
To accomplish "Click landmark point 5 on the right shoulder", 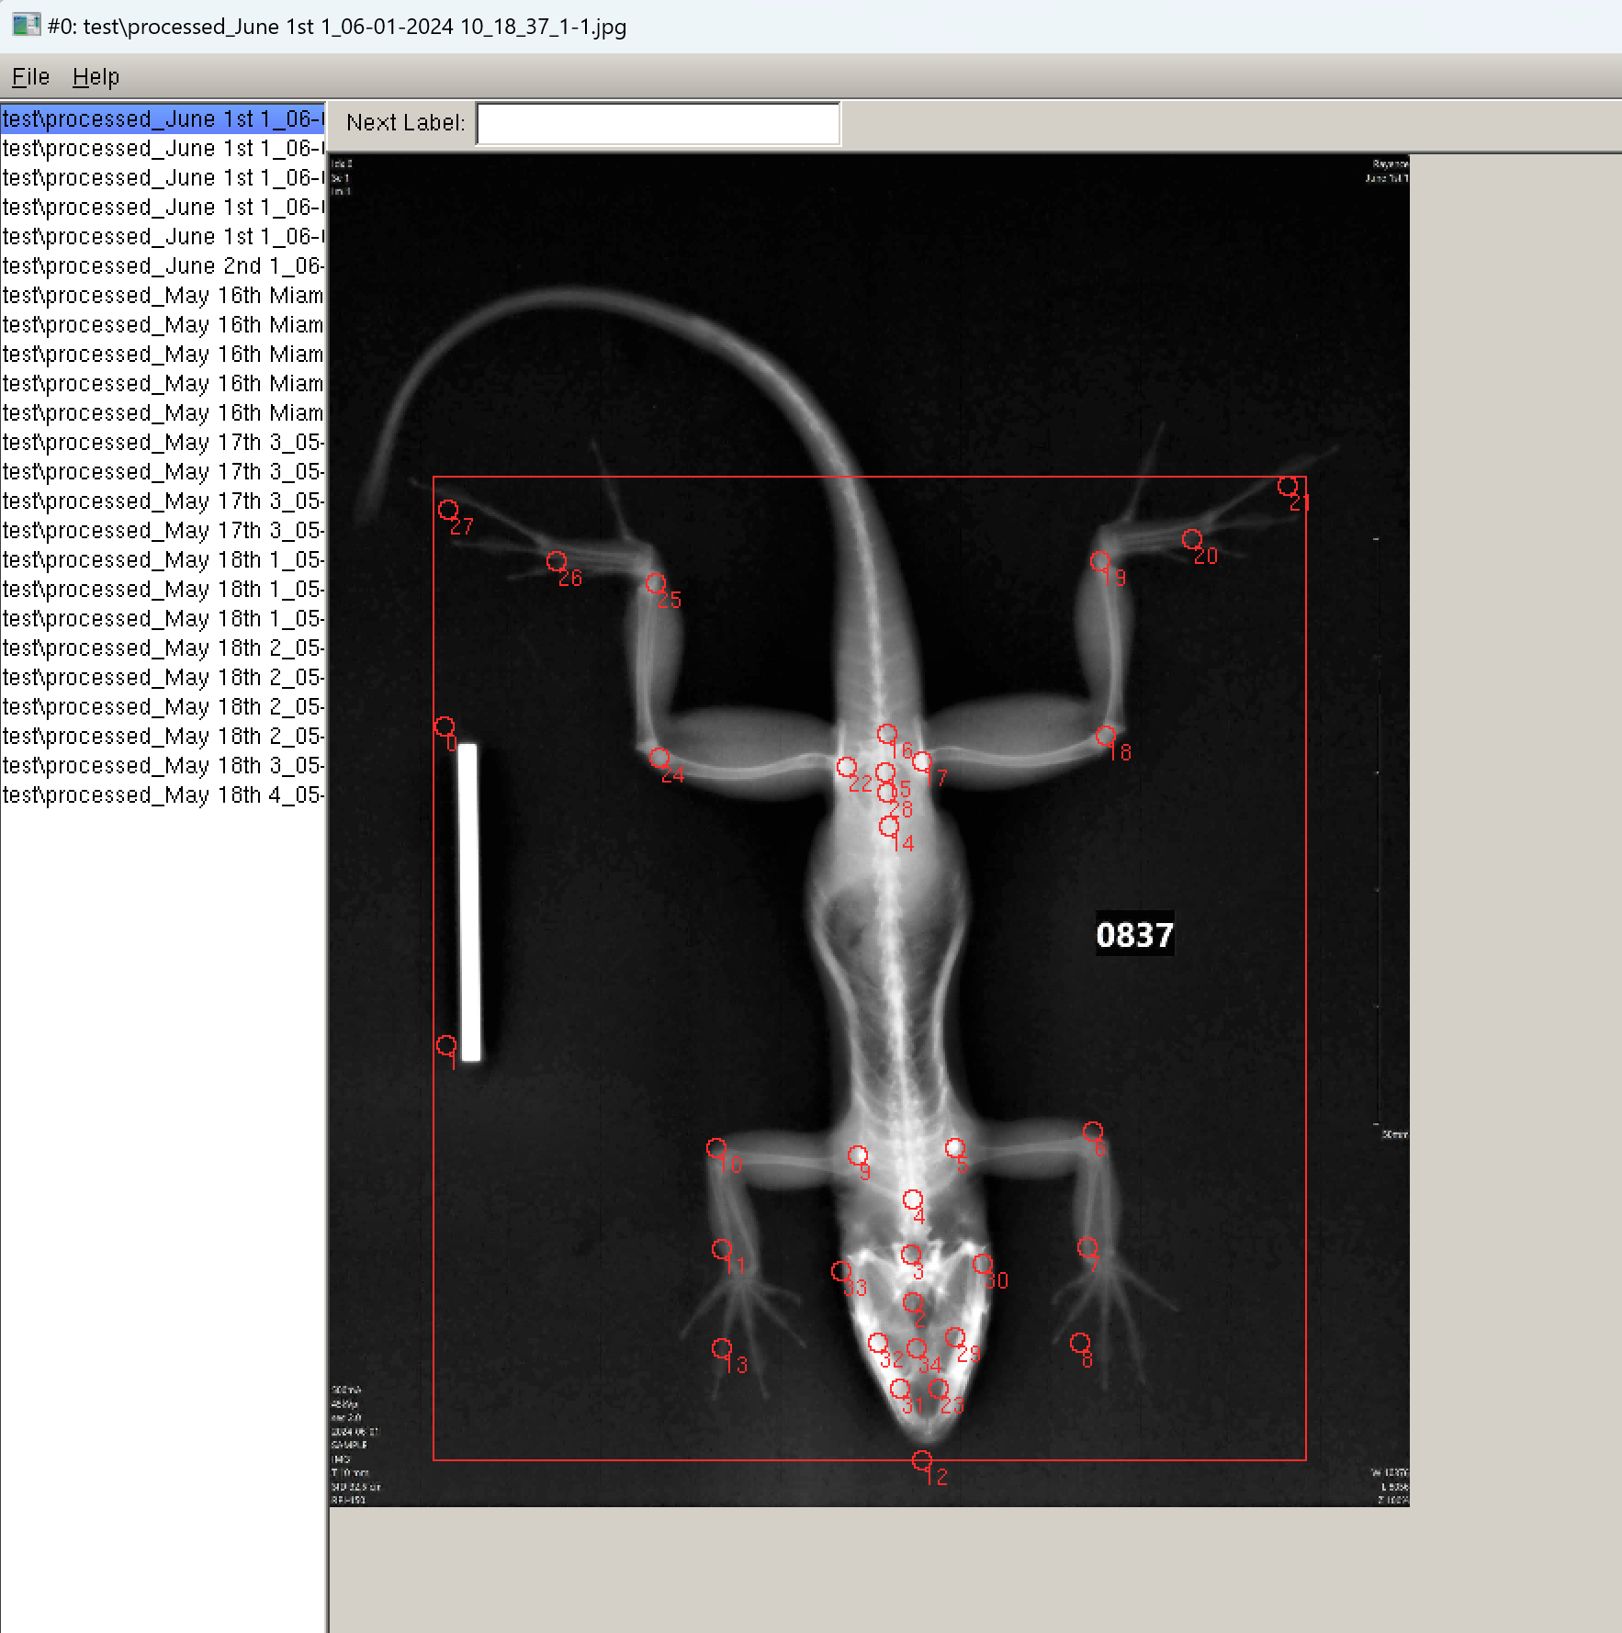I will point(955,1148).
